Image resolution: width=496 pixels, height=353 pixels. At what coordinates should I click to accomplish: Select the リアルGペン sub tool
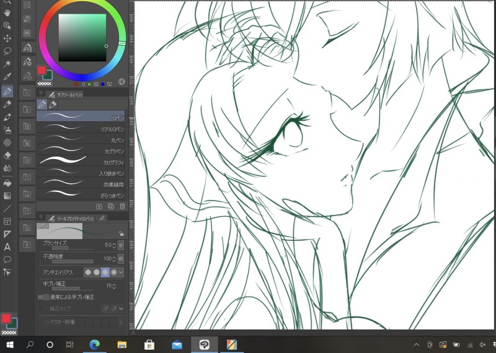pos(81,128)
